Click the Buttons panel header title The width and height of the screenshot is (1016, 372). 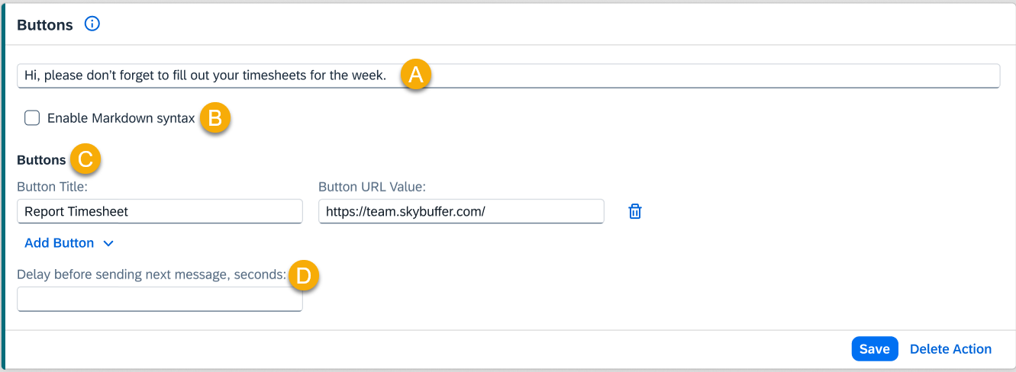pyautogui.click(x=45, y=25)
